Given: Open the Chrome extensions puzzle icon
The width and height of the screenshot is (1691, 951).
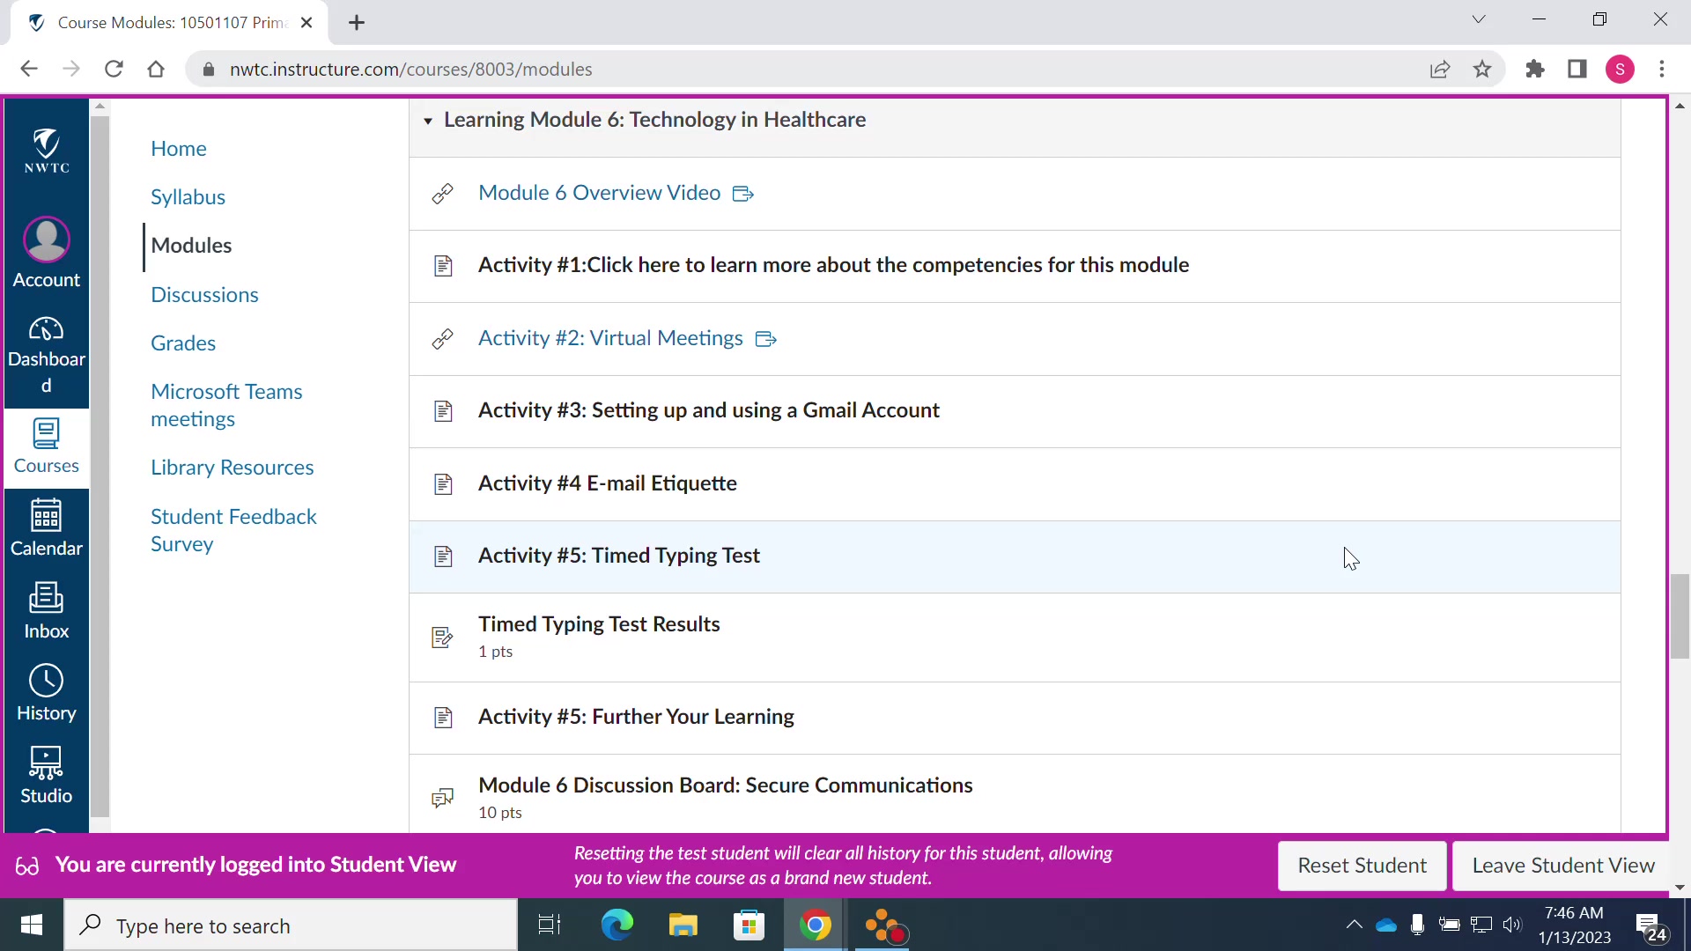Looking at the screenshot, I should pos(1535,69).
